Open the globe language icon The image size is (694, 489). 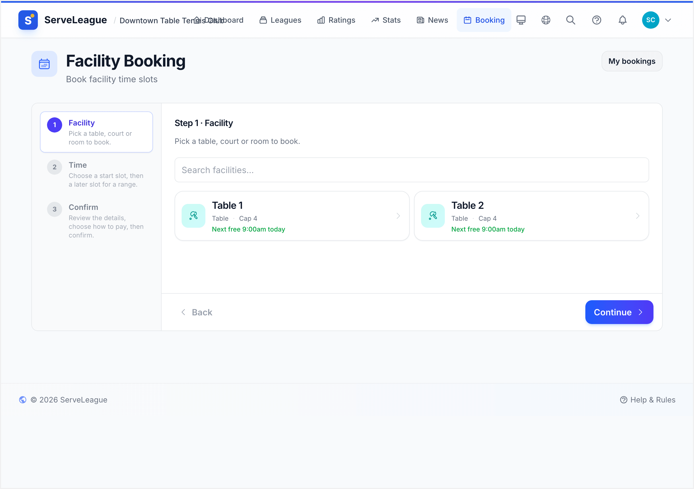546,20
